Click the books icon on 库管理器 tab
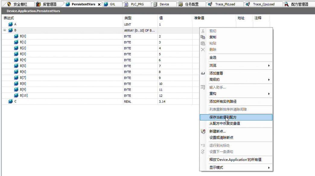This screenshot has width=315, height=176. pyautogui.click(x=38, y=4)
